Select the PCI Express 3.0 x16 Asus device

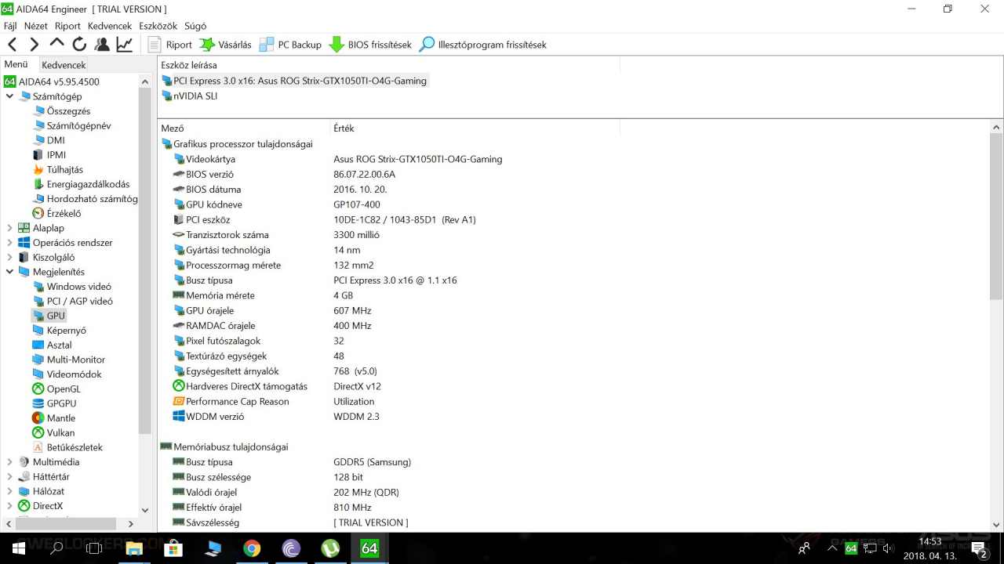pyautogui.click(x=294, y=81)
